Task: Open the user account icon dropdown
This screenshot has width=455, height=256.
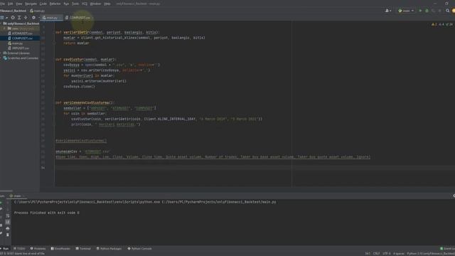Action: click(x=388, y=11)
